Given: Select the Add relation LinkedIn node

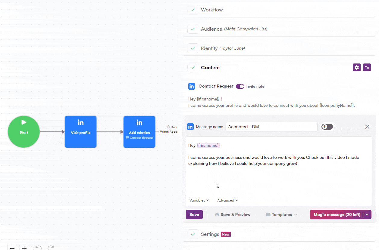Looking at the screenshot, I should 139,132.
